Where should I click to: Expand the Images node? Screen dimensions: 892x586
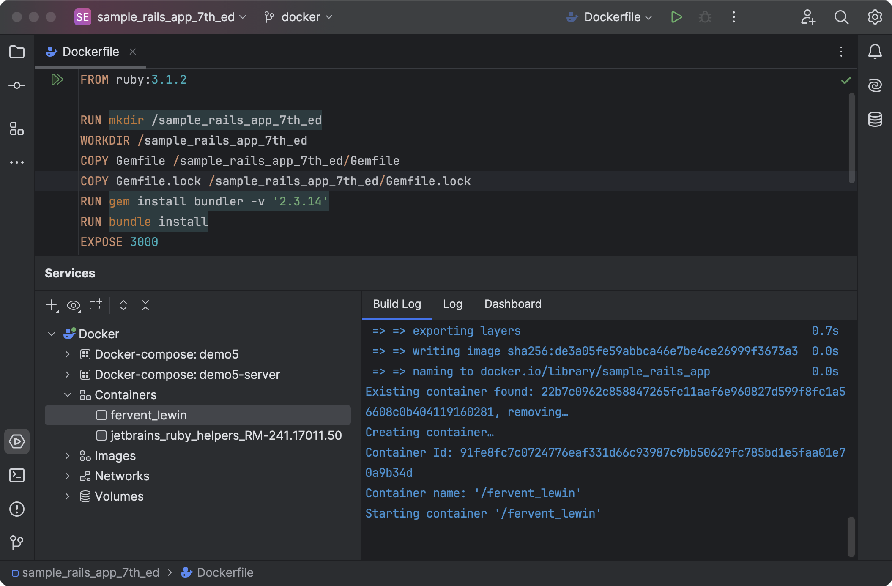[67, 456]
